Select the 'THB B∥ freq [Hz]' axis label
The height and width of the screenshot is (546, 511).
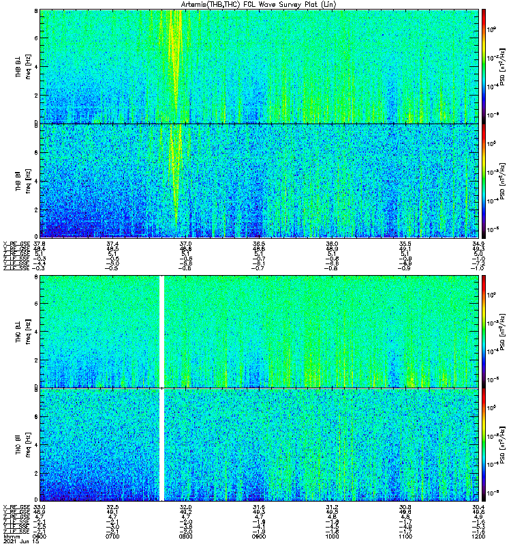(x=23, y=181)
